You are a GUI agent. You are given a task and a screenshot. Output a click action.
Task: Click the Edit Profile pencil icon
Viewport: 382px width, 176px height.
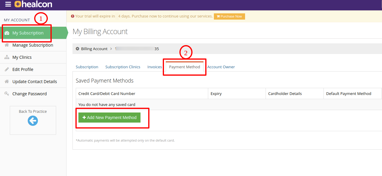(7, 69)
